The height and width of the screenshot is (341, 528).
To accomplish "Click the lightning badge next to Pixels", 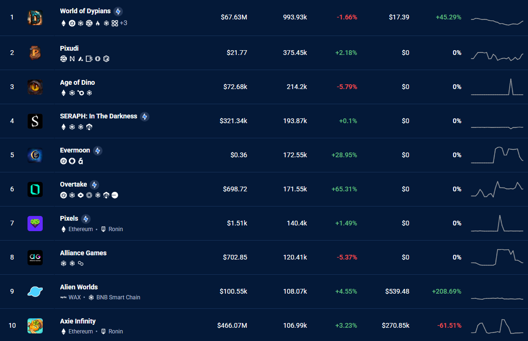I will [86, 219].
